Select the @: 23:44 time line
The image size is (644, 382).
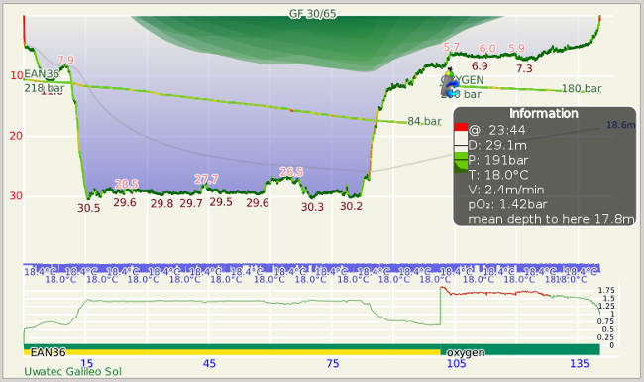pos(497,130)
